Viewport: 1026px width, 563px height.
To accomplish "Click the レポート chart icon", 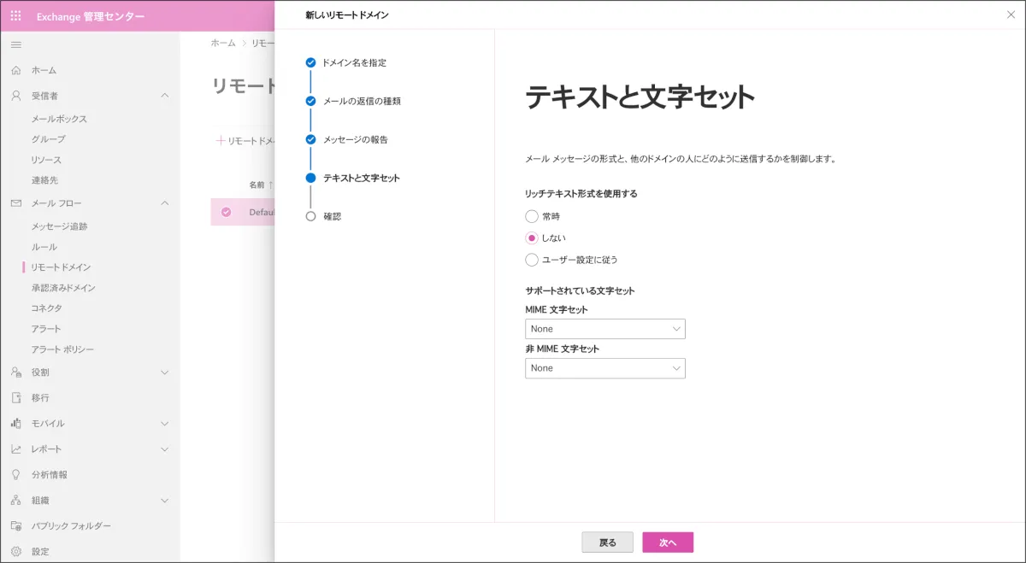I will (15, 449).
